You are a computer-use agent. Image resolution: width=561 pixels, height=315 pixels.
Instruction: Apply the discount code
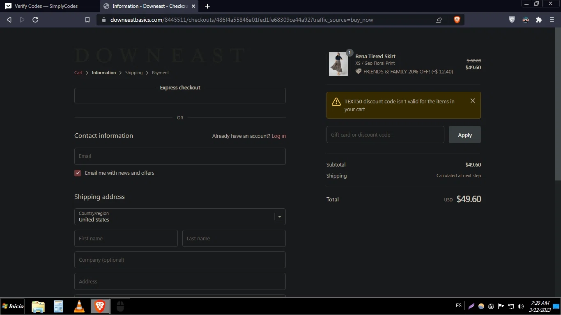point(465,135)
